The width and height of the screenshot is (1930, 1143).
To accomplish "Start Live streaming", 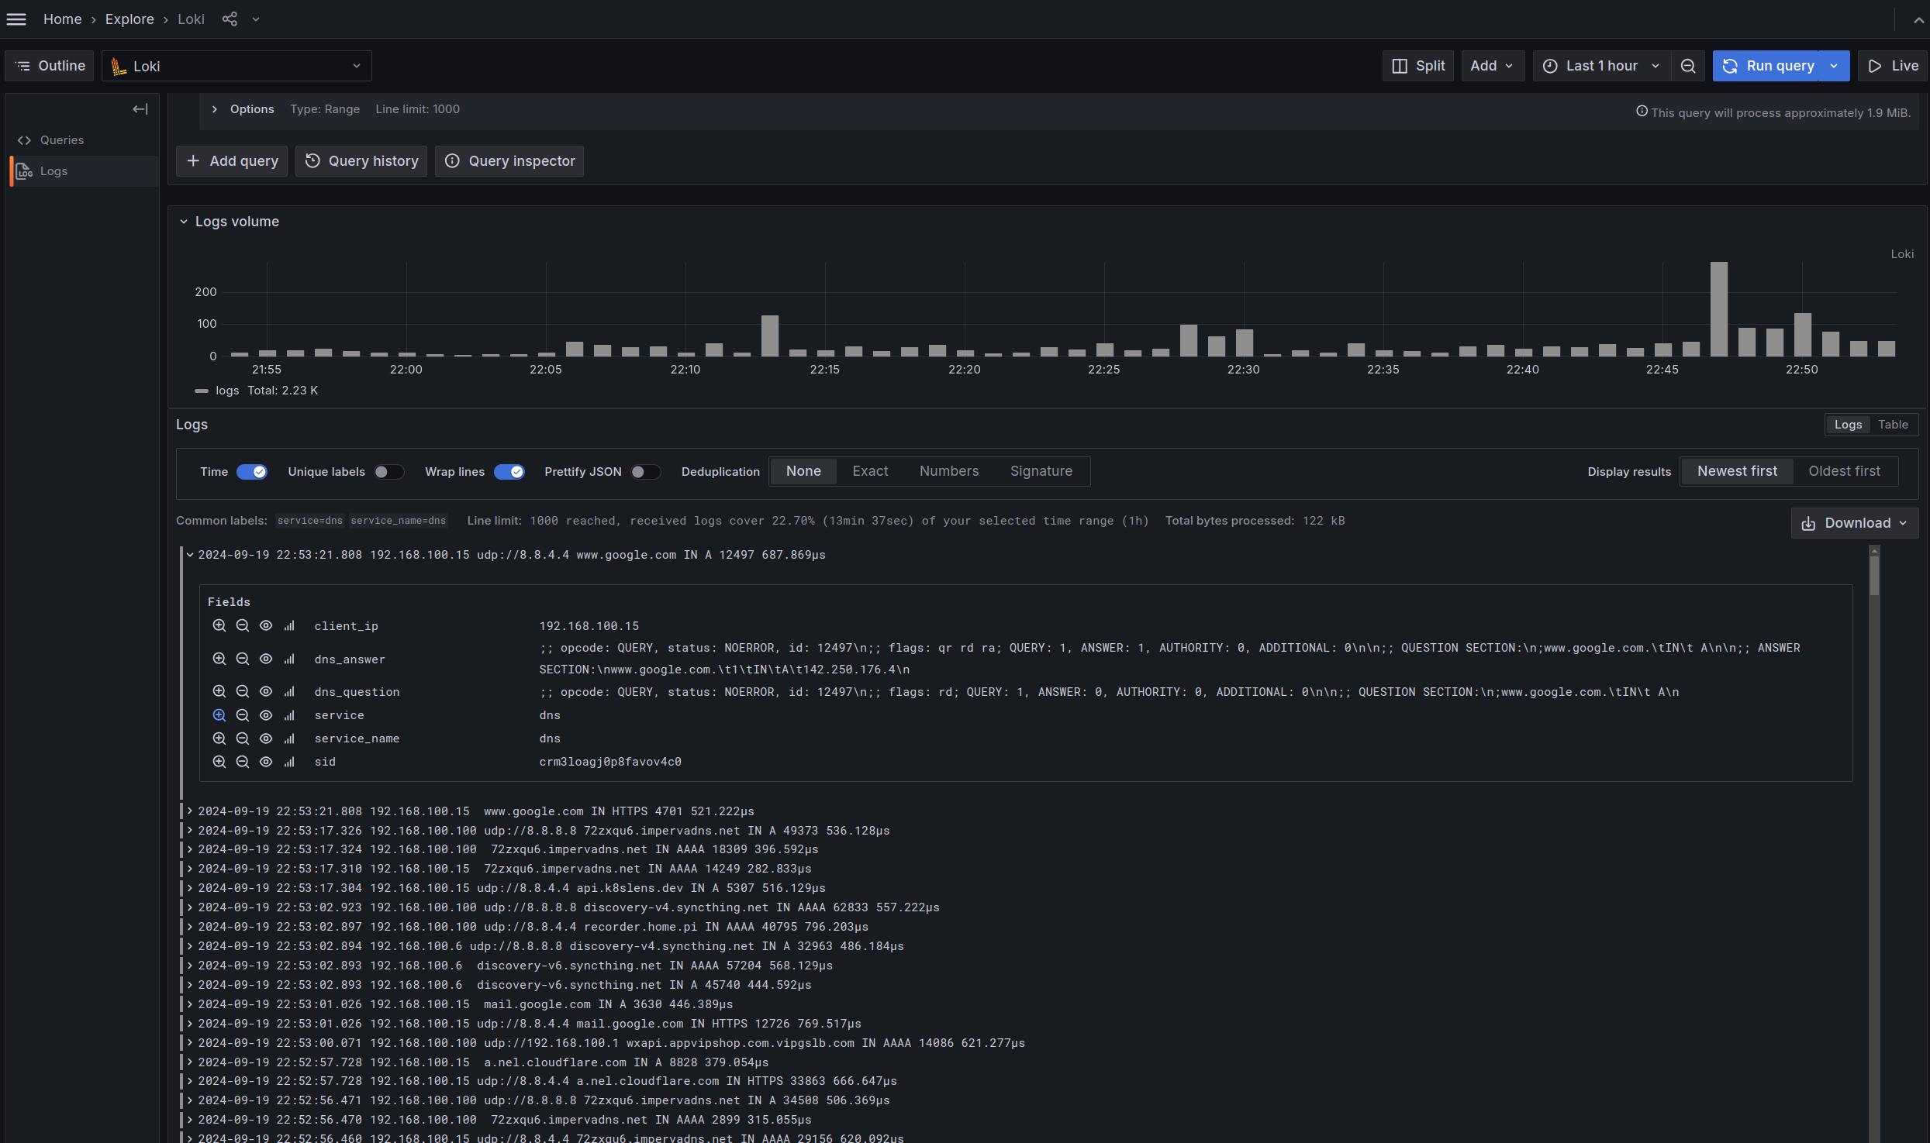I will [x=1893, y=67].
